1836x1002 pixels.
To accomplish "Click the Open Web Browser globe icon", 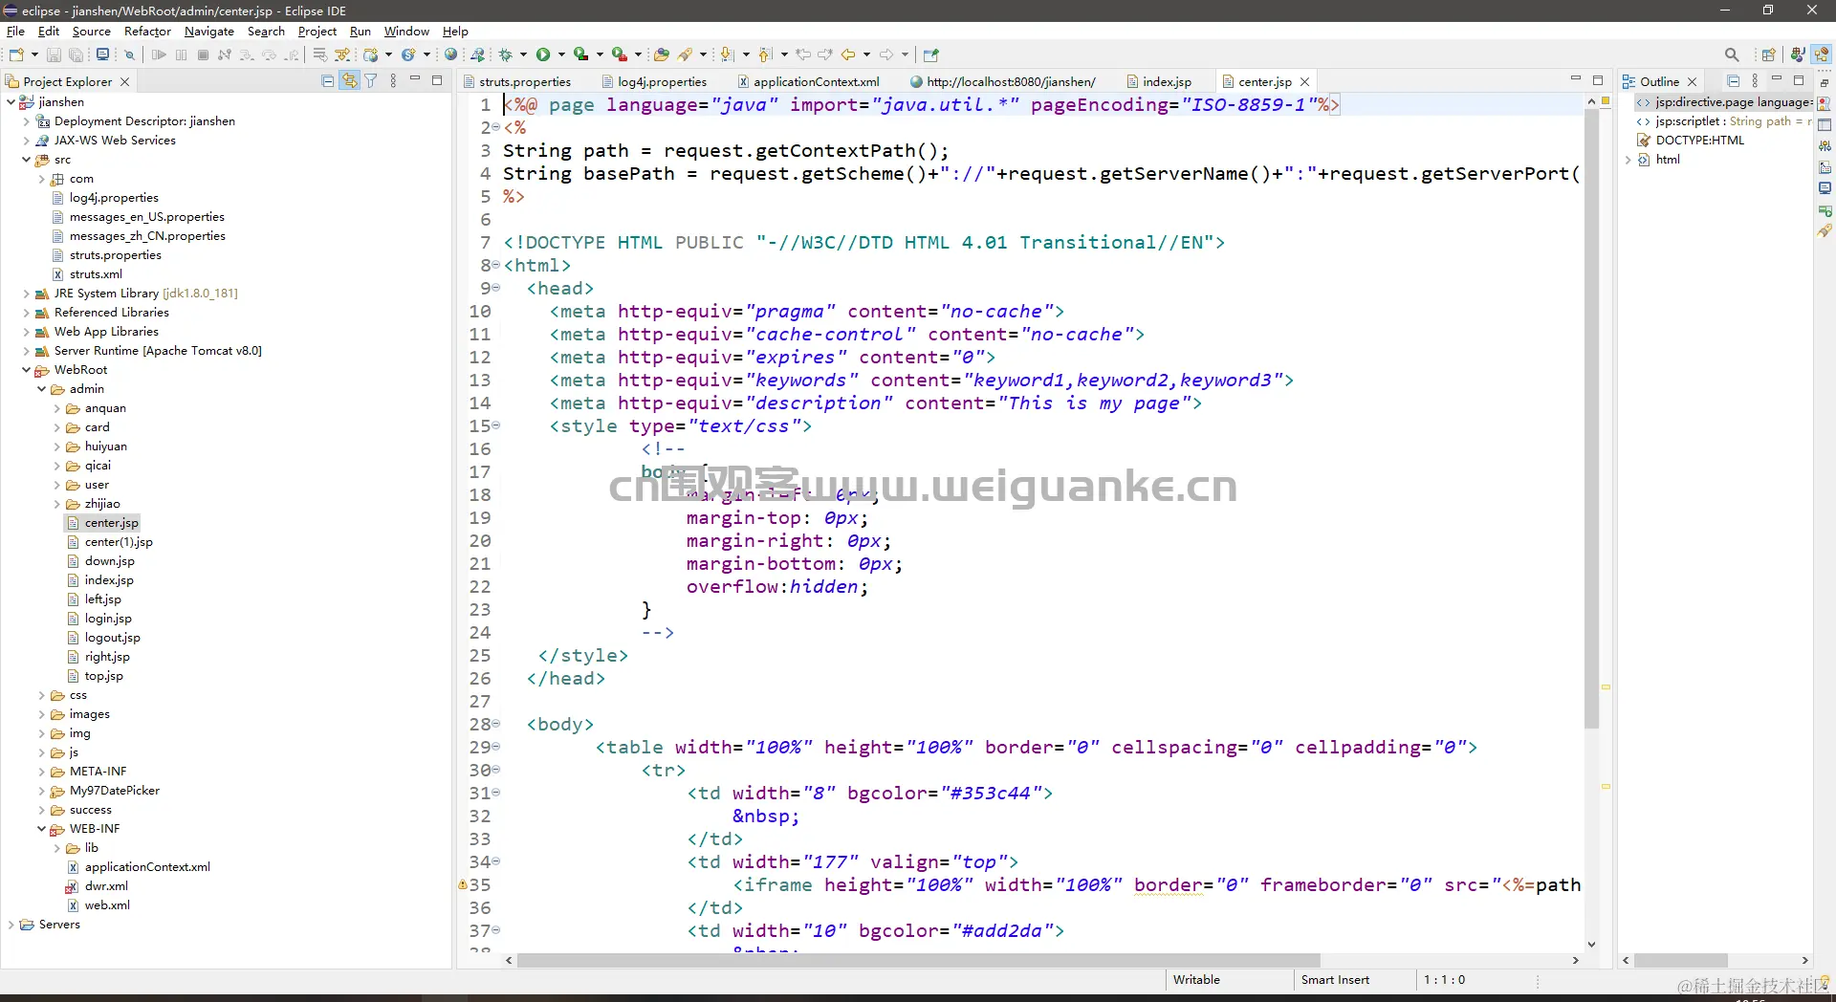I will (450, 54).
